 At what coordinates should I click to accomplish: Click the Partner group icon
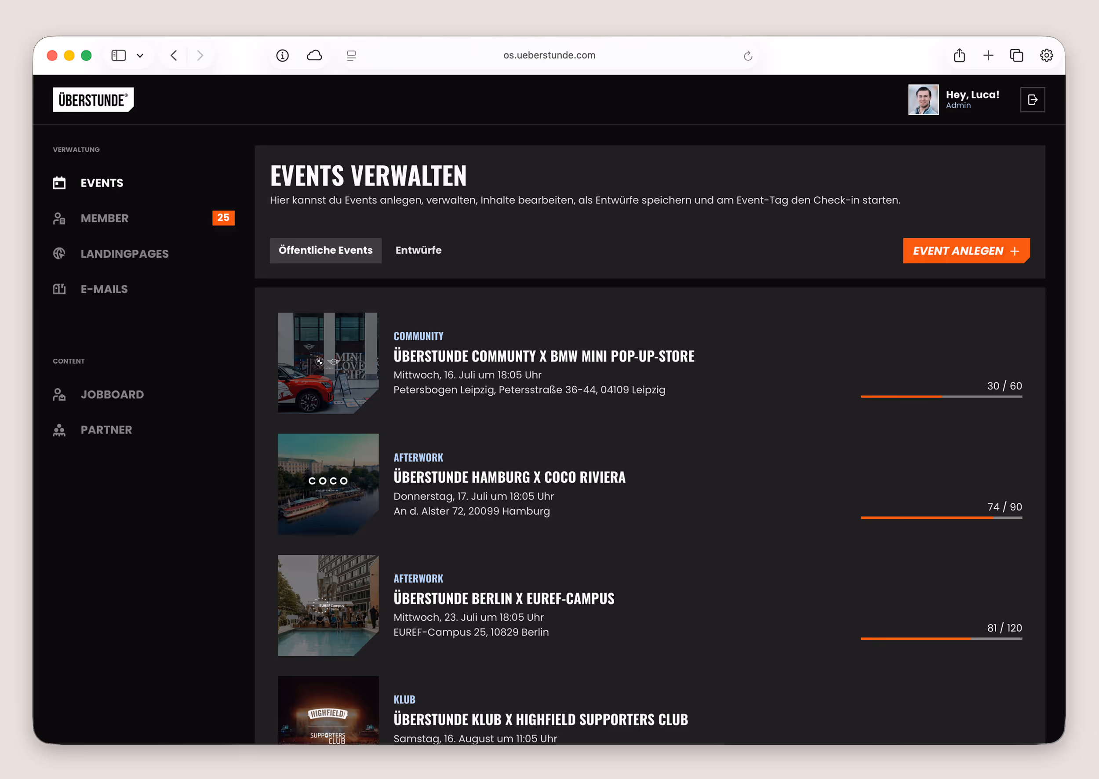click(x=59, y=430)
